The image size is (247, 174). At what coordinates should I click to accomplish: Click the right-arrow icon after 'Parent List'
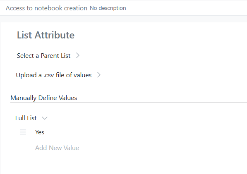(x=78, y=55)
